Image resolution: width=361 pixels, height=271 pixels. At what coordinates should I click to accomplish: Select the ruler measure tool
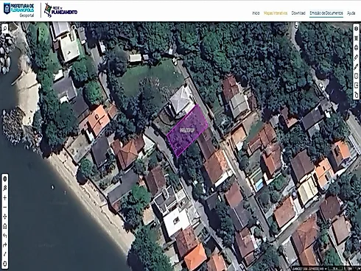[x=356, y=57]
